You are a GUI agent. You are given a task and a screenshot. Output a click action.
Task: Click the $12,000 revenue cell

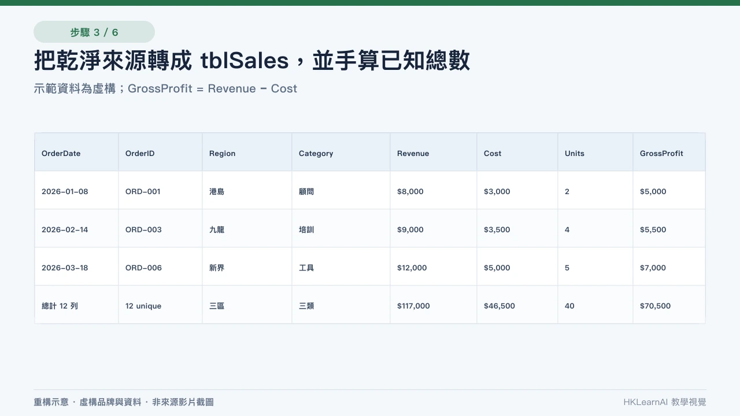[x=434, y=266]
